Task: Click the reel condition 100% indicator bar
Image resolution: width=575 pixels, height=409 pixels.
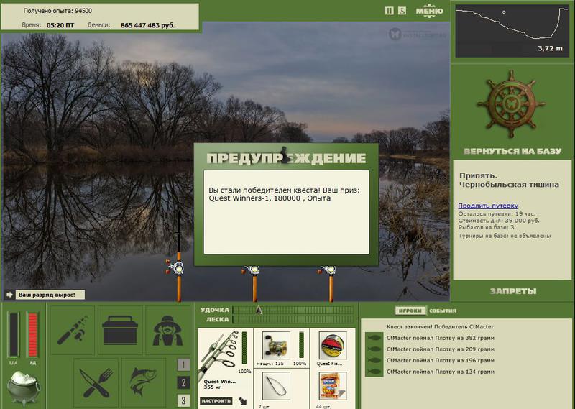Action: pos(301,345)
